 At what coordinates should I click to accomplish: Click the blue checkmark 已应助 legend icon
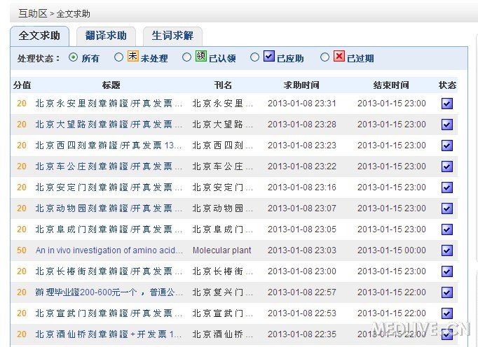point(269,56)
